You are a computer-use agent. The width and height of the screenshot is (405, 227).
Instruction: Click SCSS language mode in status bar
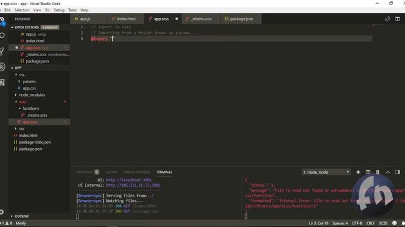coord(383,223)
